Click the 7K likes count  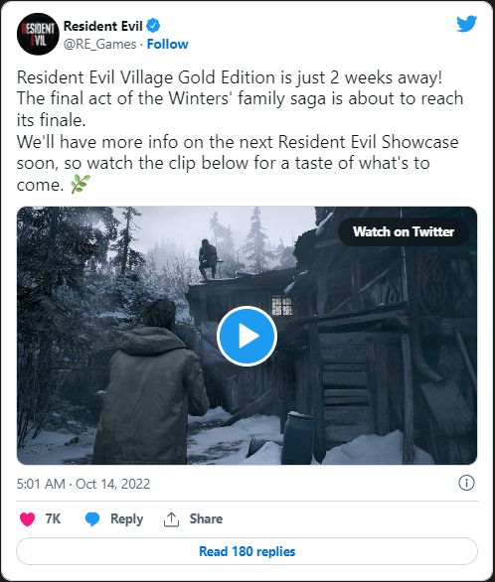[53, 518]
